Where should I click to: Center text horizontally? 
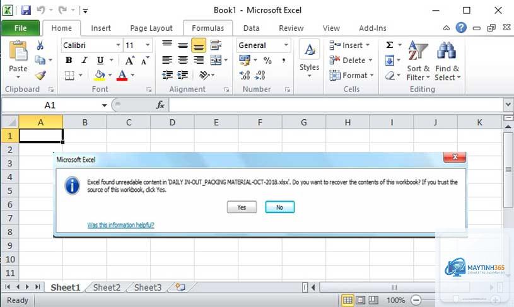click(183, 61)
